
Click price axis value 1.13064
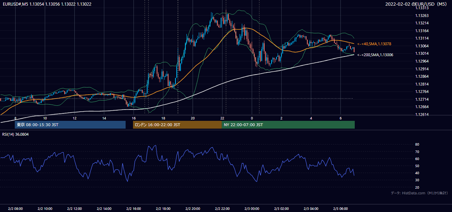click(x=422, y=46)
